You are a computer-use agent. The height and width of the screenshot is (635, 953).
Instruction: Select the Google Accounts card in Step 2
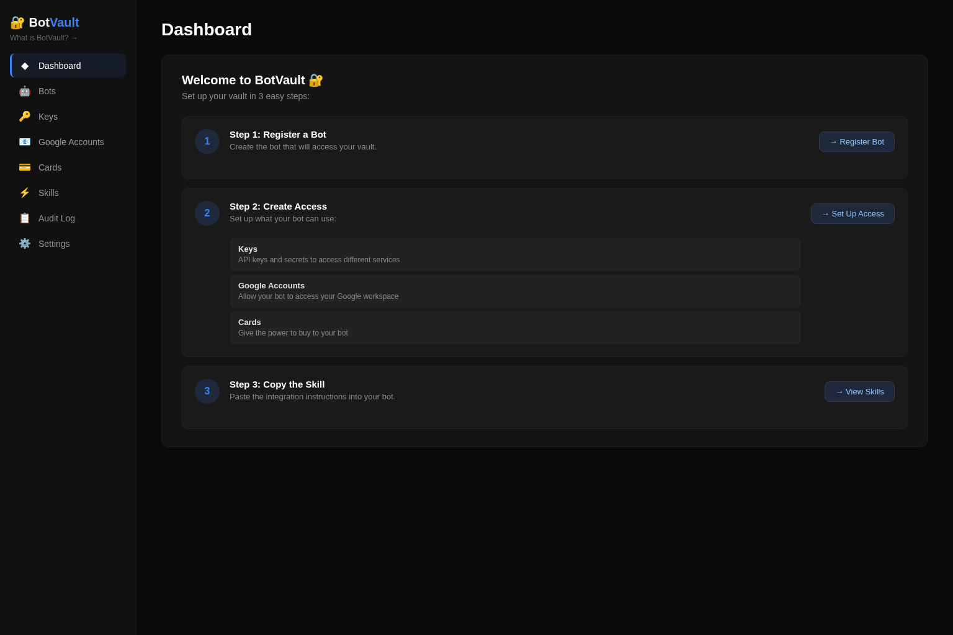(x=514, y=291)
